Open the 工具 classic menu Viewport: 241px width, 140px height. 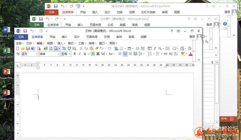[x=82, y=43]
